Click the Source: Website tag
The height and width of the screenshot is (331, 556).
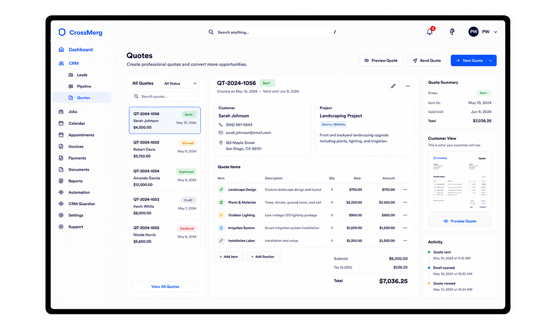(334, 124)
